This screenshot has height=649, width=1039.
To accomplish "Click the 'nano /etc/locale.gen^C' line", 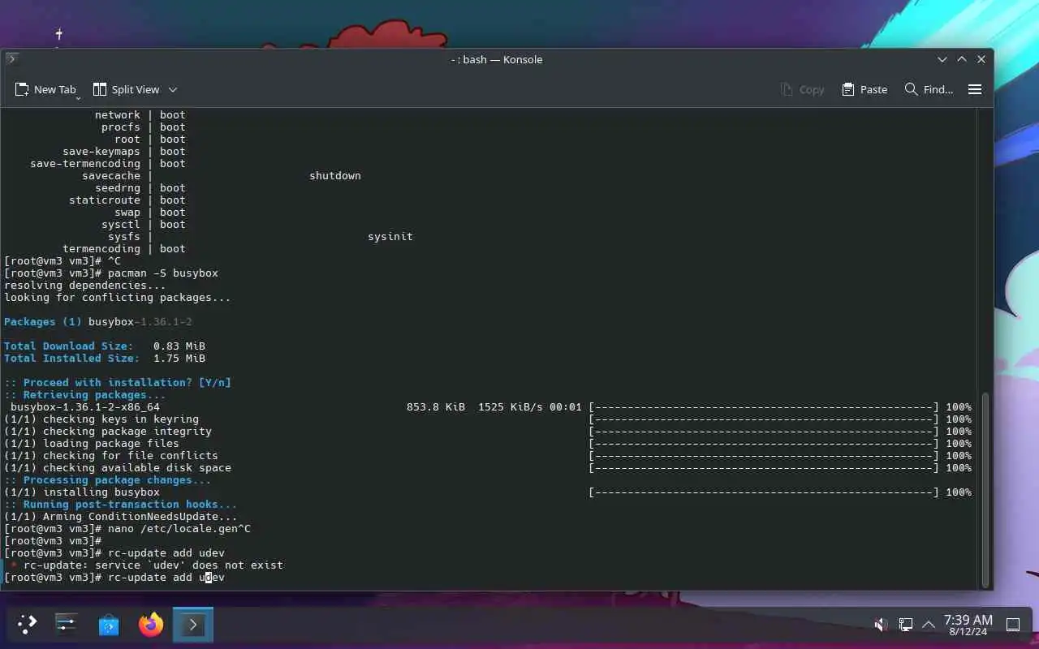I will pos(127,528).
